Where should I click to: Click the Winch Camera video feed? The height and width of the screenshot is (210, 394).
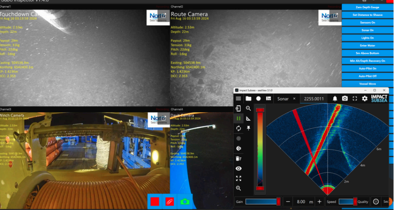coord(85,161)
